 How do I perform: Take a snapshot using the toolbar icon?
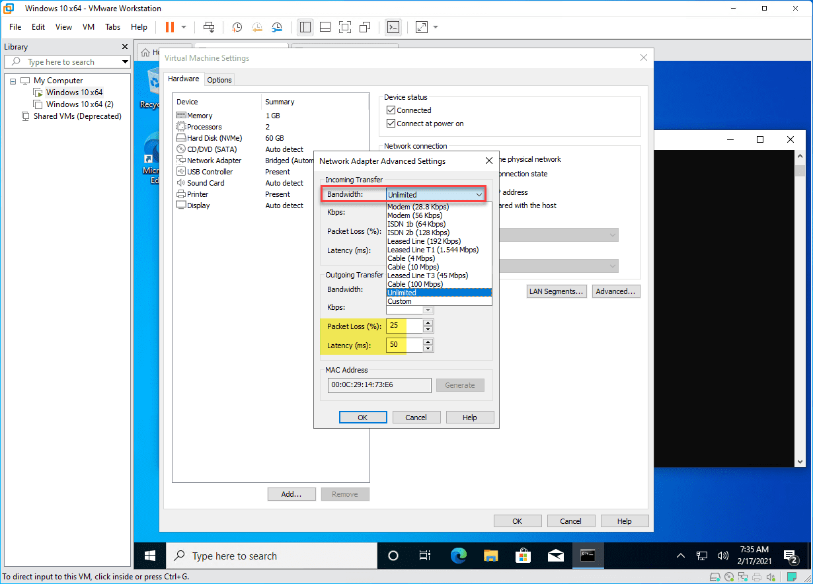pyautogui.click(x=237, y=27)
